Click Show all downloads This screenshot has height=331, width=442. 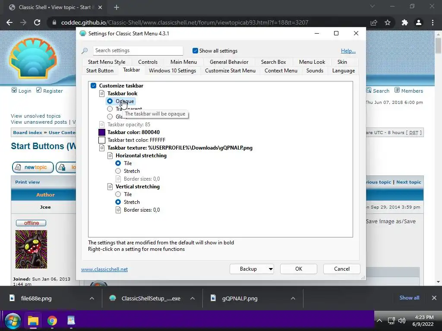coord(409,298)
